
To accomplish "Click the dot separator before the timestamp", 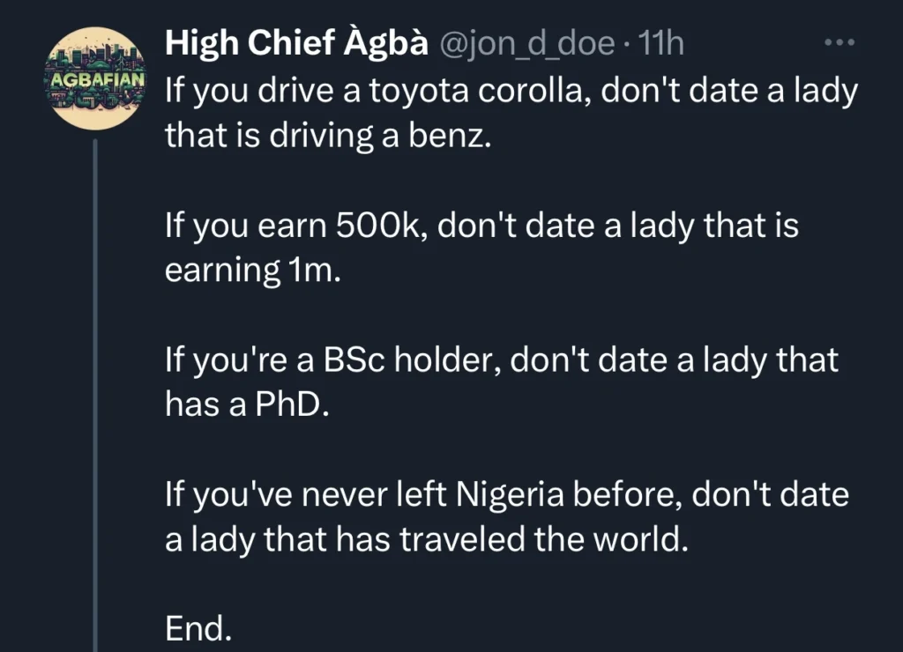I will pyautogui.click(x=628, y=42).
